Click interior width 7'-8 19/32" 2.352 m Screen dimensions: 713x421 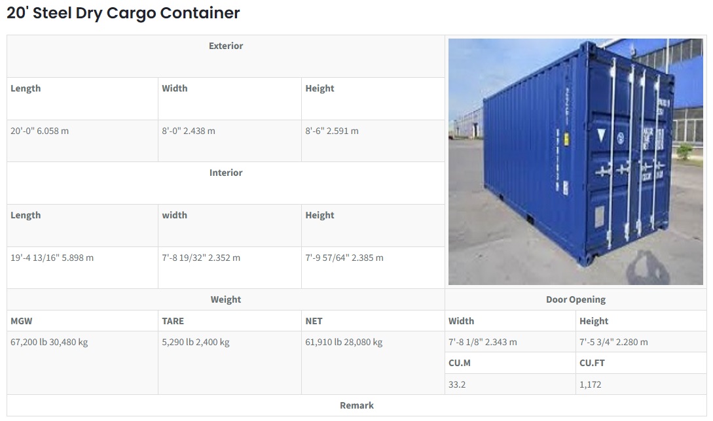click(x=201, y=258)
